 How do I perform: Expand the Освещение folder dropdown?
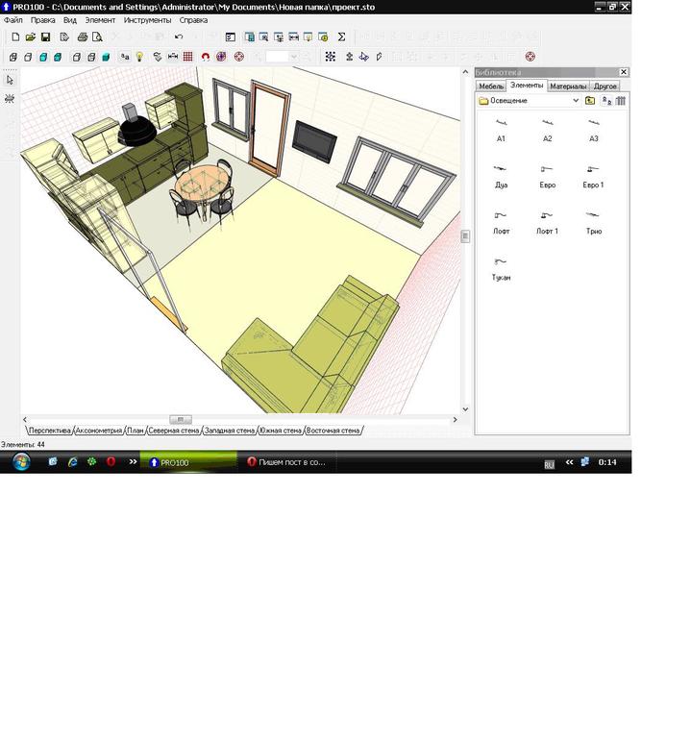click(x=576, y=100)
